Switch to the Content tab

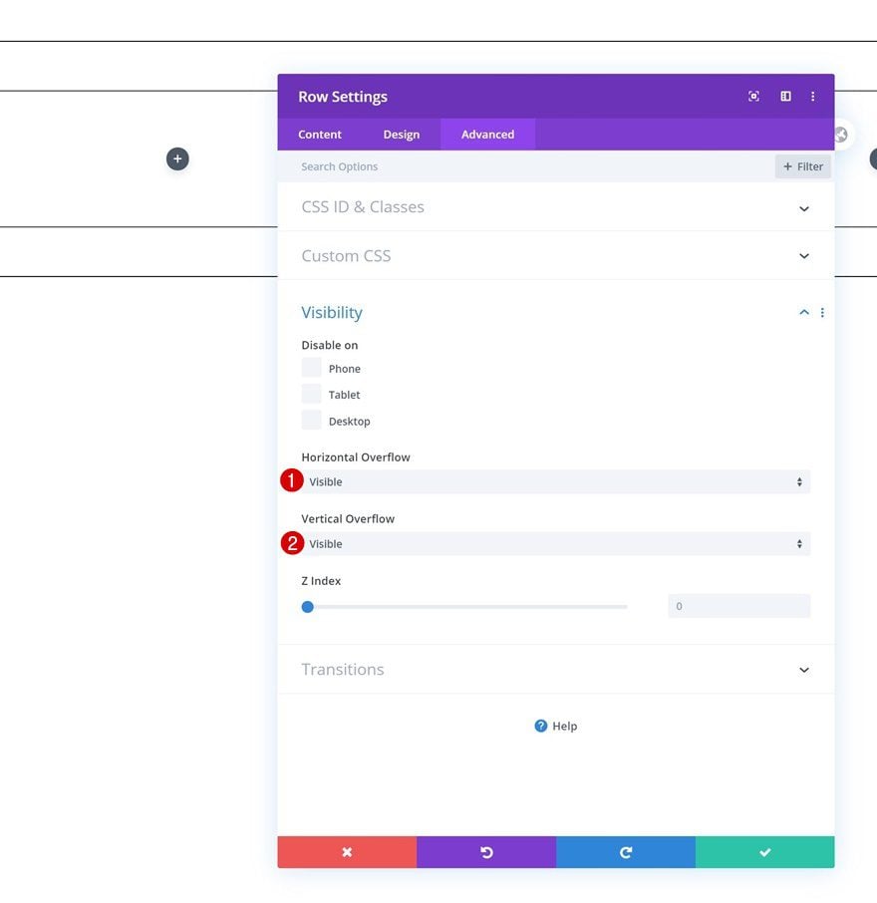(320, 135)
